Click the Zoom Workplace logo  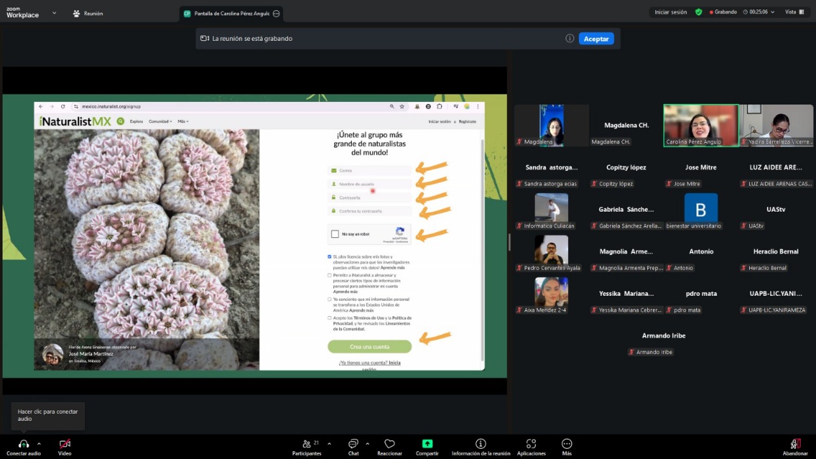[22, 13]
